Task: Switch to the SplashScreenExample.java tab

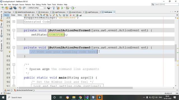Action: click(x=26, y=12)
